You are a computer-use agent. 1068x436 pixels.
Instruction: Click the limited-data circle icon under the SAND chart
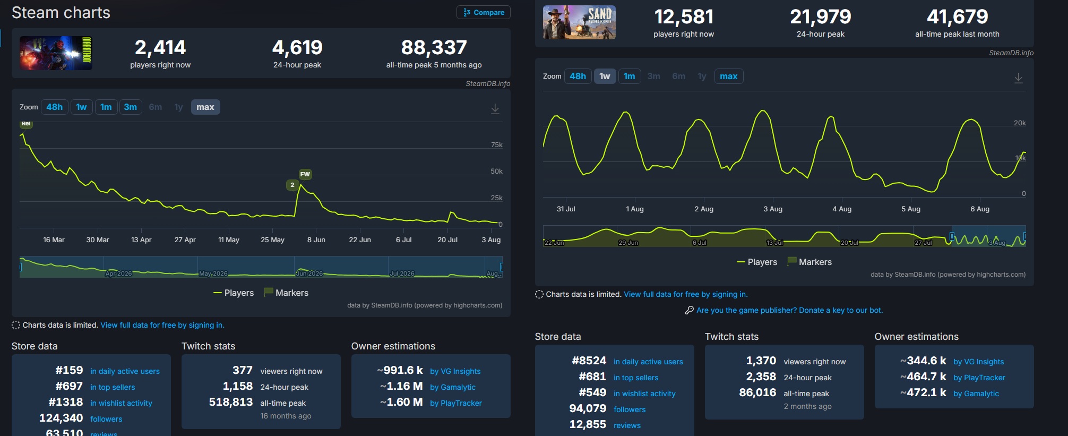click(x=539, y=294)
